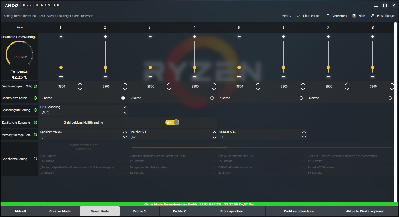This screenshot has height=217, width=399.
Task: Click the minus icon below core 6 slider
Action: (x=284, y=77)
